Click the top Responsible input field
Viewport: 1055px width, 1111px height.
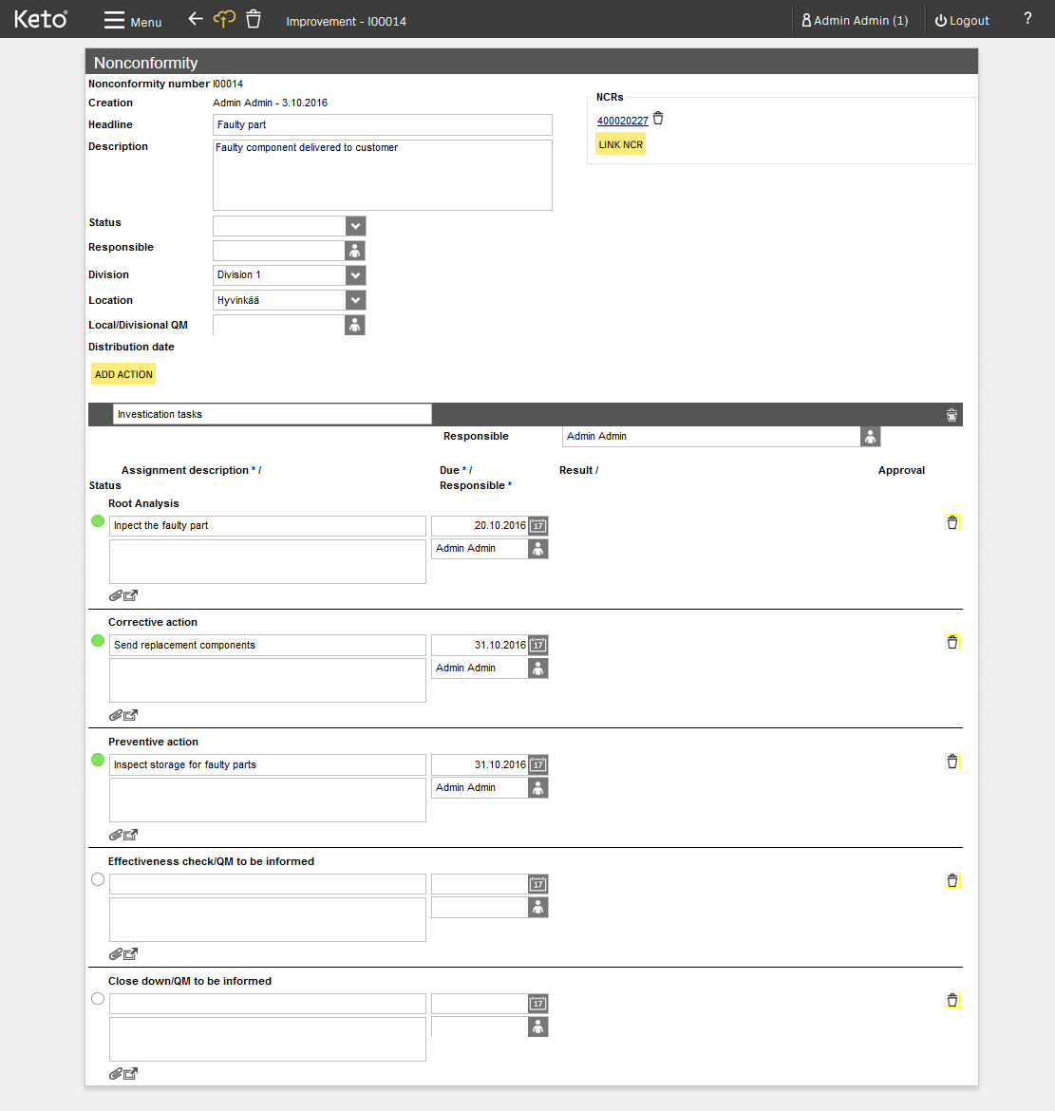click(279, 251)
